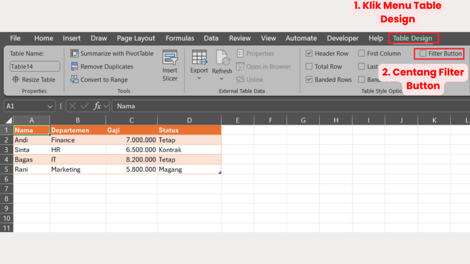Viewport: 470px width, 264px height.
Task: Expand the Export dropdown menu
Action: (x=199, y=78)
